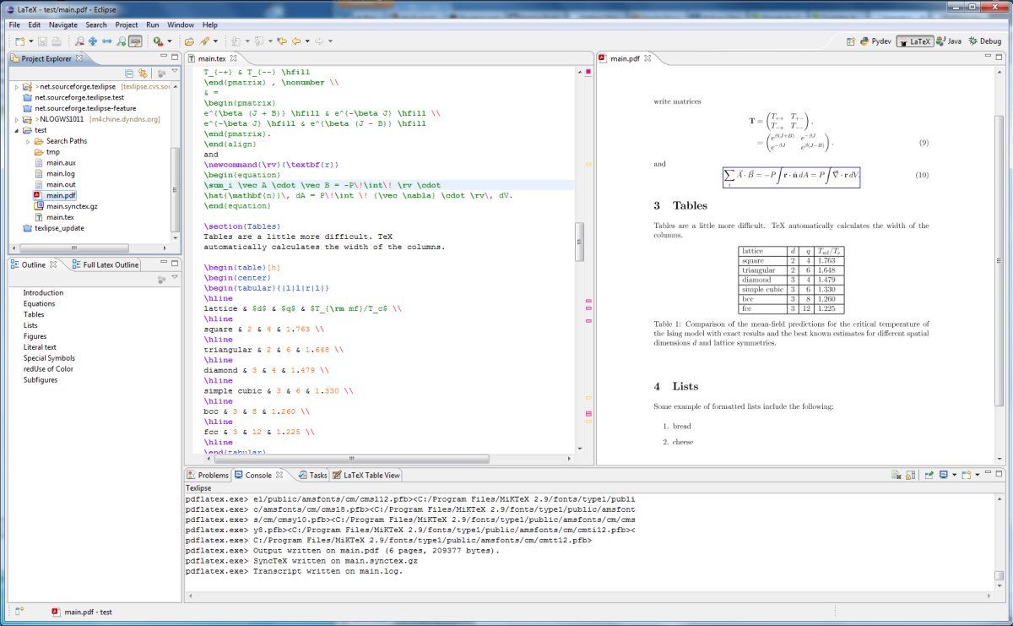This screenshot has width=1013, height=626.
Task: Switch to the Pydev perspective
Action: tap(875, 41)
